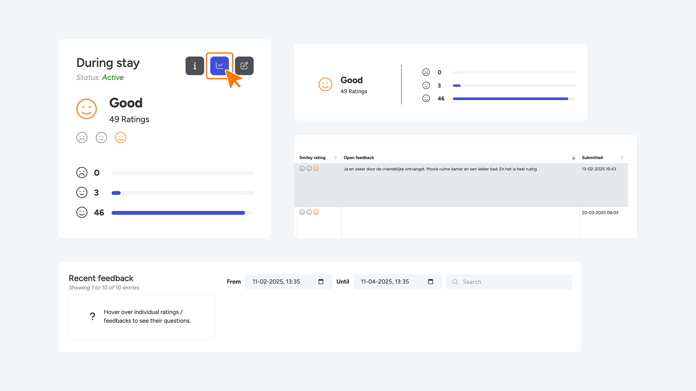This screenshot has height=391, width=696.
Task: Click 'Showing 1 to 10 of 10 entries' text
Action: (104, 288)
